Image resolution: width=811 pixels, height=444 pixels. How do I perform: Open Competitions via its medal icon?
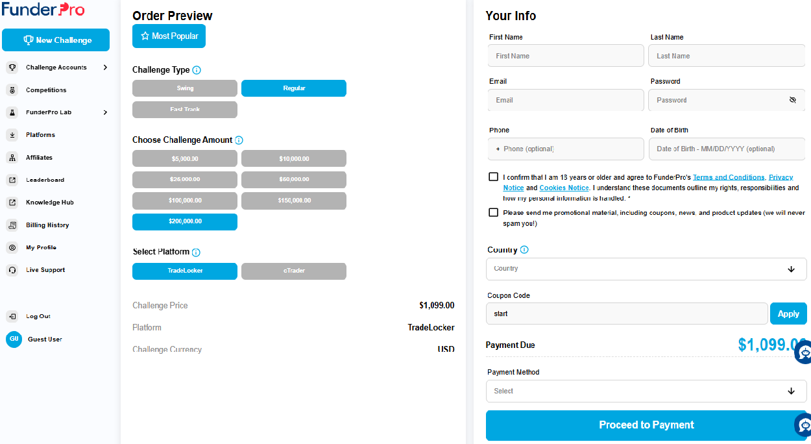[12, 90]
